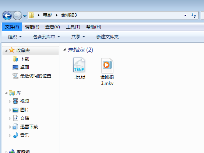
Task: Click the 视频 filmstrip icon
Action: [15, 101]
